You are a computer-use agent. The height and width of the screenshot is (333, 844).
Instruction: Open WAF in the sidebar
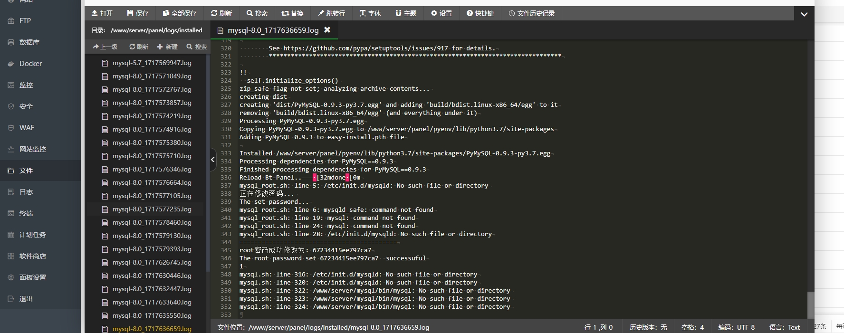click(40, 128)
